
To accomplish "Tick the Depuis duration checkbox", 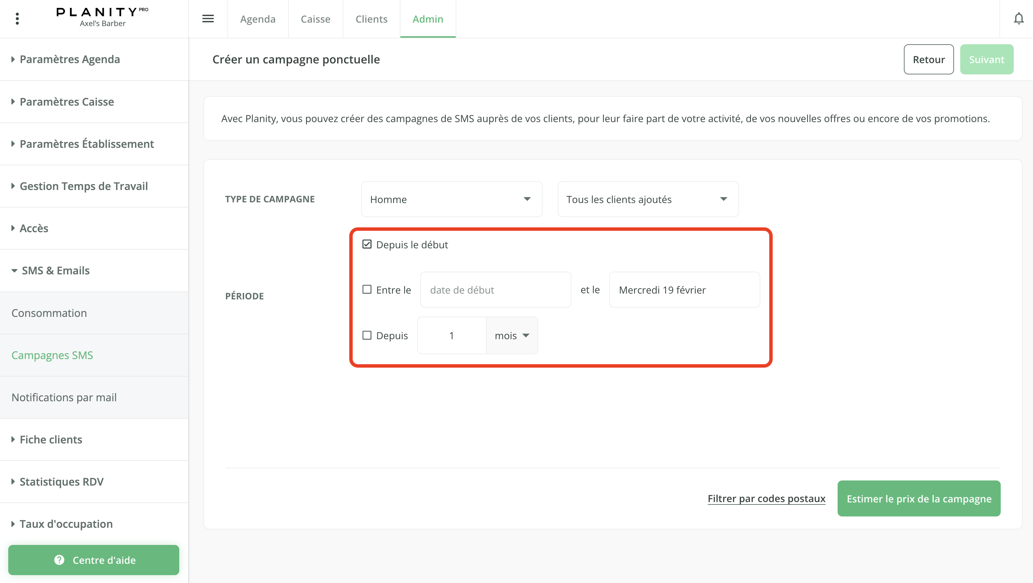I will pos(367,335).
